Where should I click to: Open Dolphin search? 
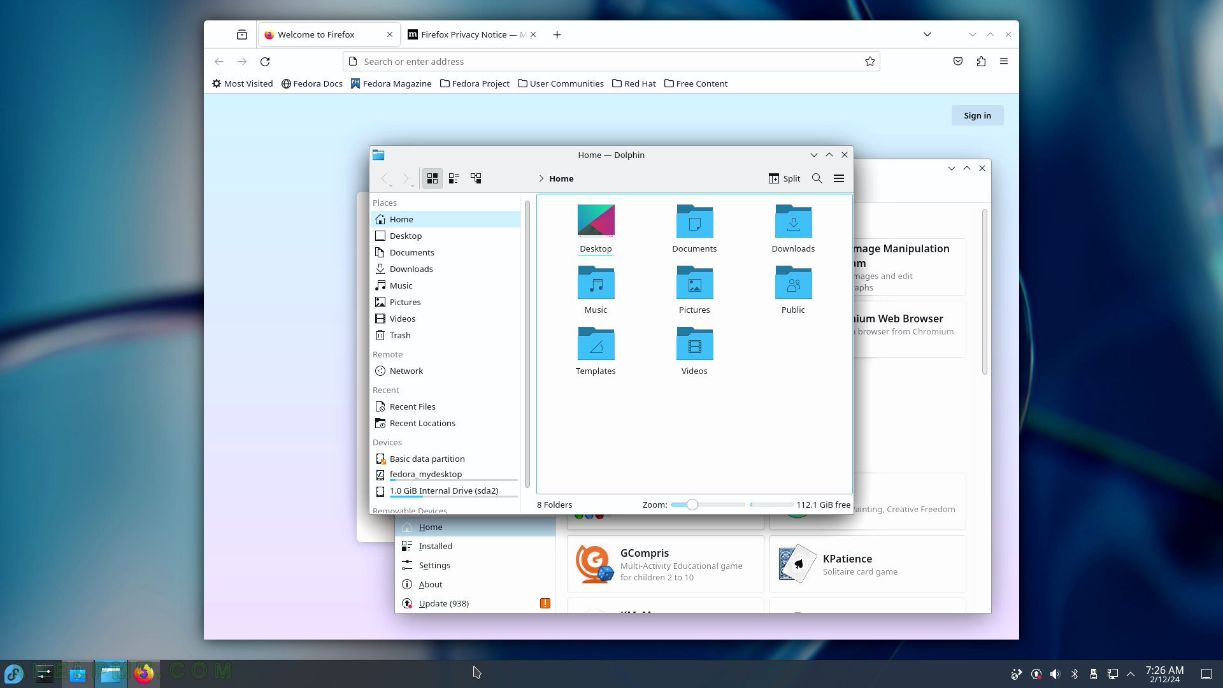click(817, 178)
